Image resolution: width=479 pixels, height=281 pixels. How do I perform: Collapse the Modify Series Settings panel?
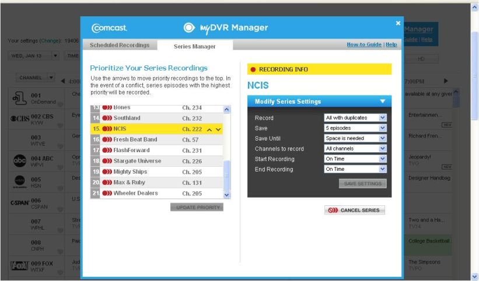382,101
